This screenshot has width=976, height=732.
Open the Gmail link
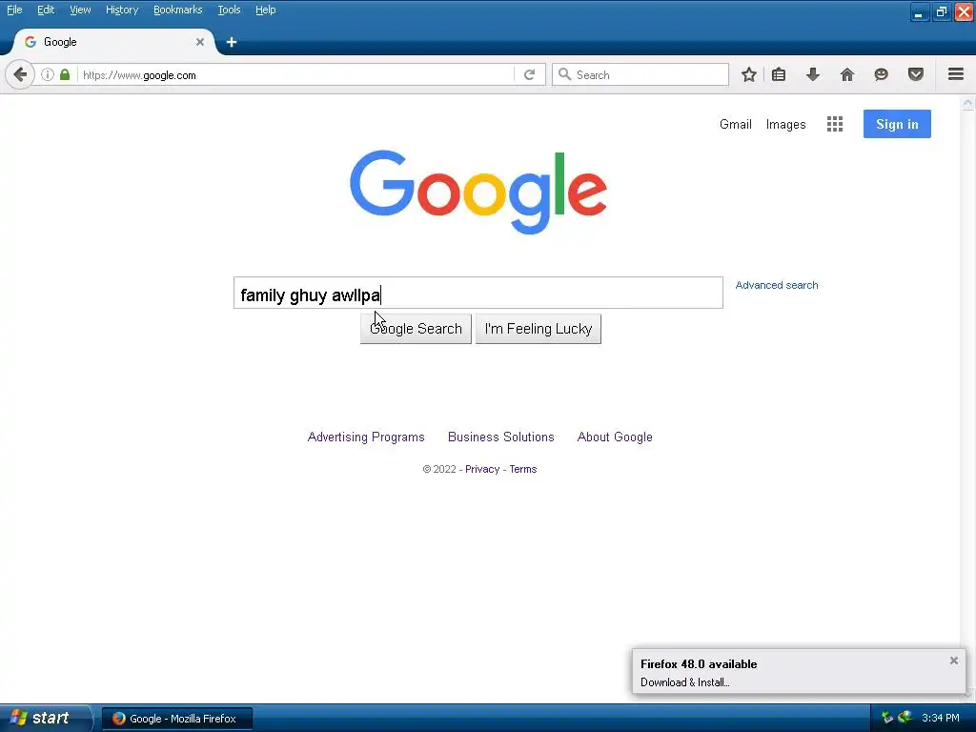(736, 124)
